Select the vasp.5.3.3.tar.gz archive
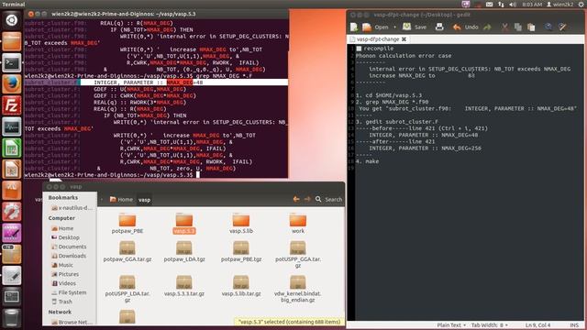The width and height of the screenshot is (587, 330). [x=184, y=286]
